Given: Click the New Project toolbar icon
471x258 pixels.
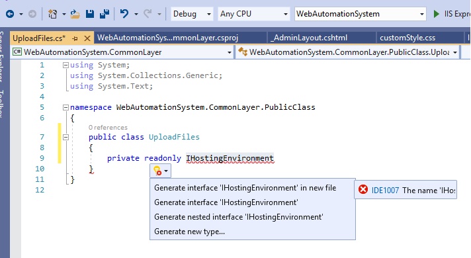Looking at the screenshot, I should click(52, 14).
